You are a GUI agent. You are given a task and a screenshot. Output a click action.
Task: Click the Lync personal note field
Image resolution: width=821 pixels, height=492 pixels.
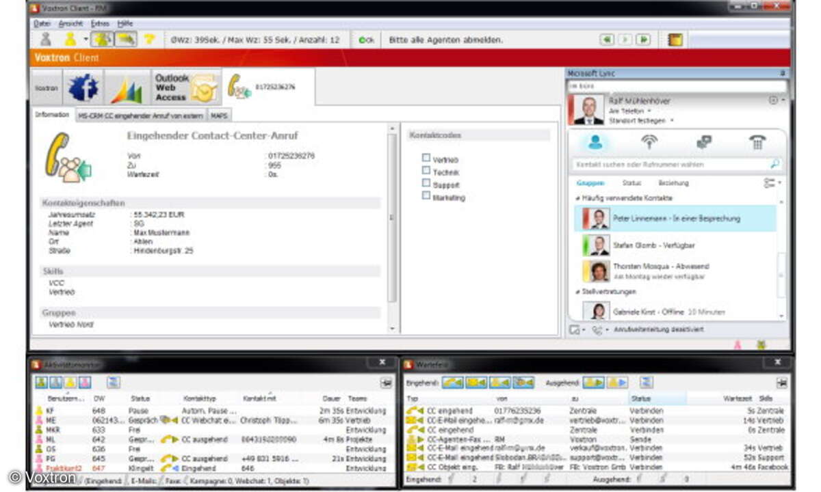(677, 87)
